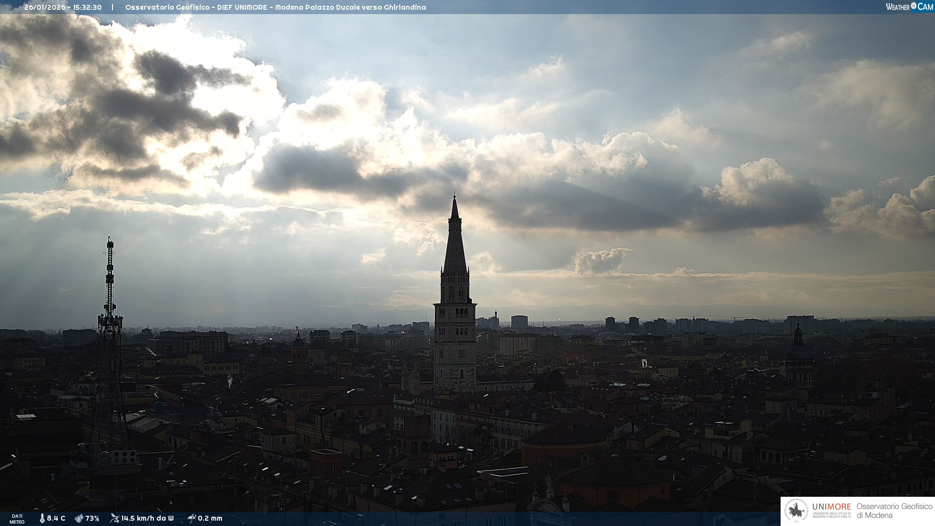Click Osservatorio Geofisico di Modena text
The width and height of the screenshot is (935, 526).
click(894, 511)
